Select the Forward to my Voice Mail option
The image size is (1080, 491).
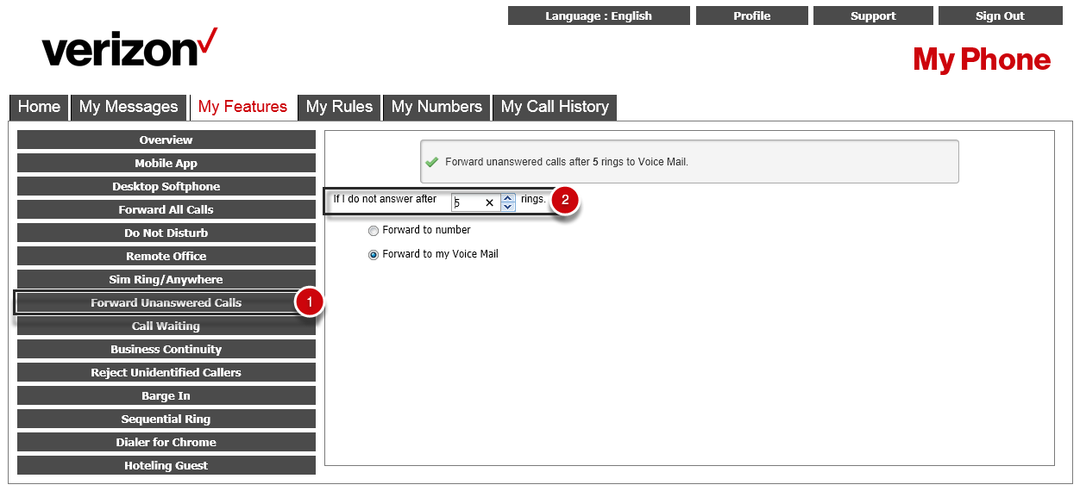[374, 255]
